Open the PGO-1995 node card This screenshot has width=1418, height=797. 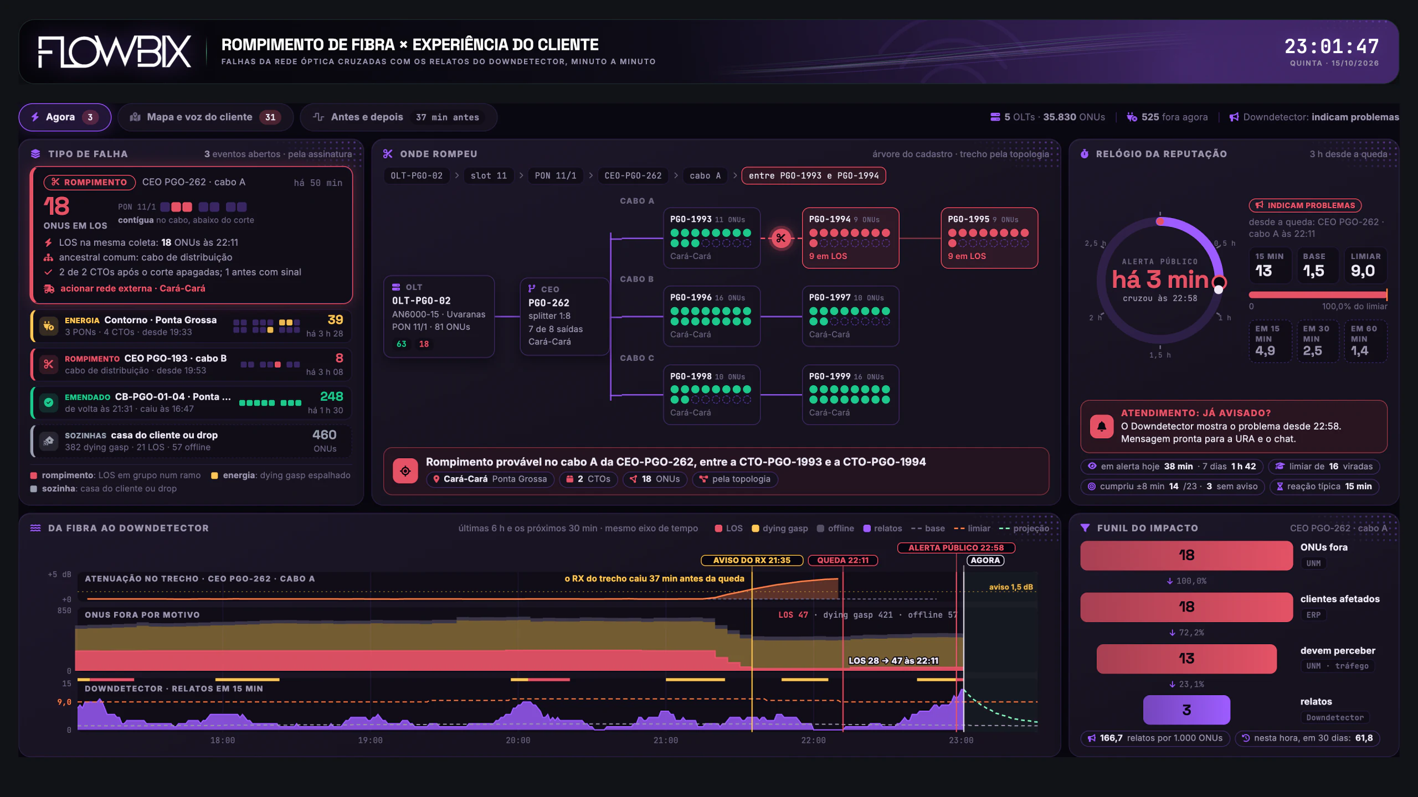[x=989, y=238]
